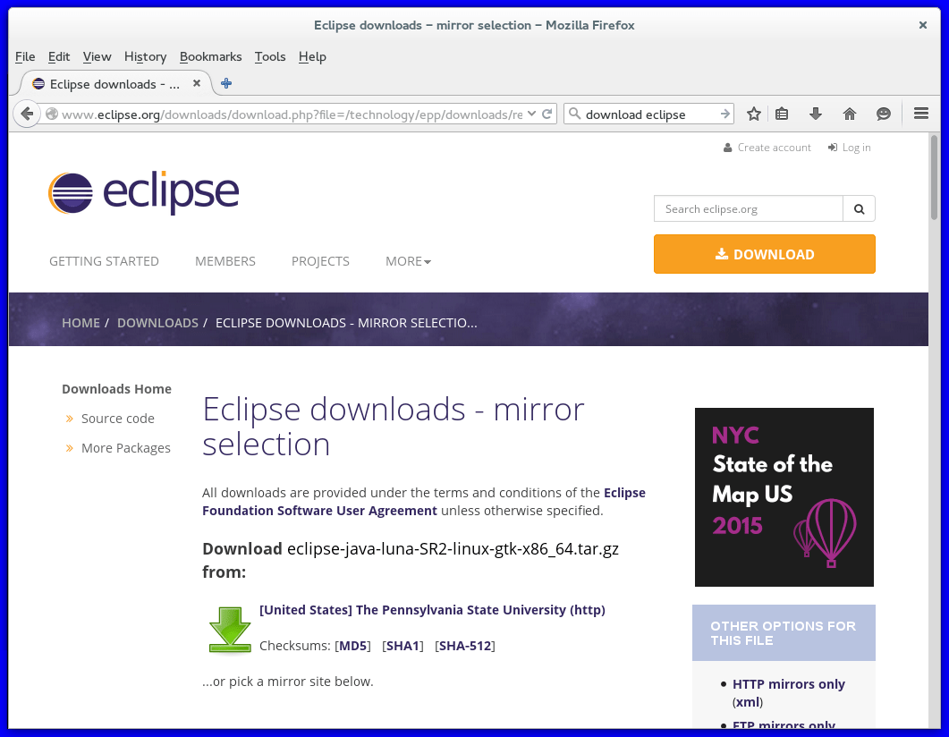Click the page vertical scrollbar thumb
Image resolution: width=949 pixels, height=737 pixels.
click(x=935, y=177)
